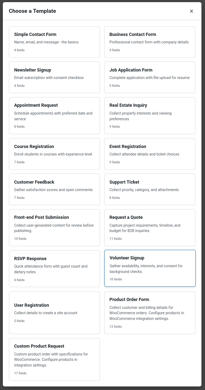Screen dimensions: 205x390
Task: Open the Job Application Form template
Action: (x=149, y=77)
